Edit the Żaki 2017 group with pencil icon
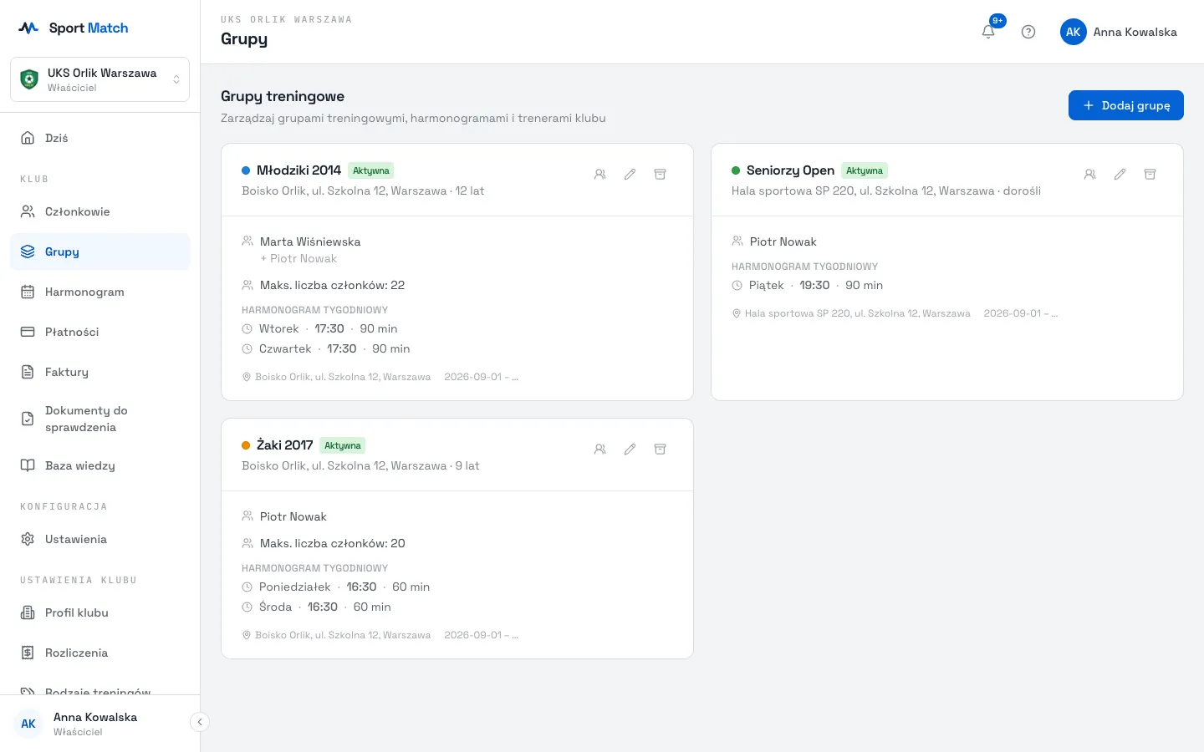Image resolution: width=1204 pixels, height=752 pixels. (x=630, y=450)
